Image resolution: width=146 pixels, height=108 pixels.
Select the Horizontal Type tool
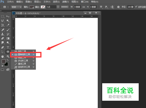8,47
